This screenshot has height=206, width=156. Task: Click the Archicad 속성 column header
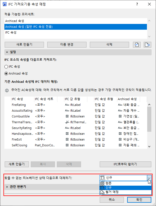[x=129, y=99]
